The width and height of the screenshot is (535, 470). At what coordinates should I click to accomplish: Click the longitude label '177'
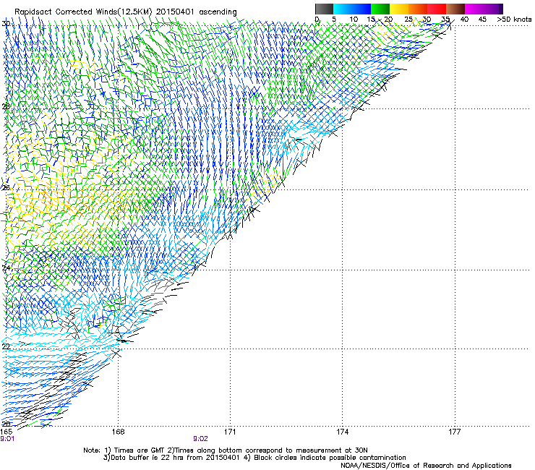(x=455, y=432)
